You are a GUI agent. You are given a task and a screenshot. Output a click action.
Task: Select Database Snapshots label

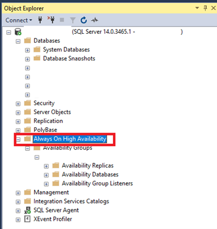click(69, 59)
